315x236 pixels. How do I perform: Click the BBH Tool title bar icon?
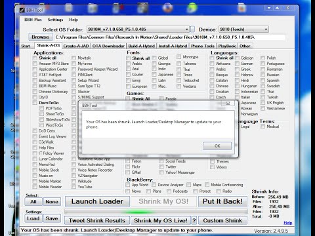[22, 10]
